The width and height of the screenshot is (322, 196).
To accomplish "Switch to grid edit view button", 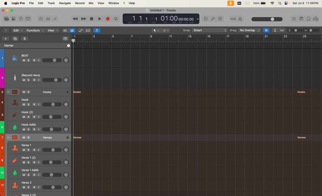I will (x=65, y=31).
